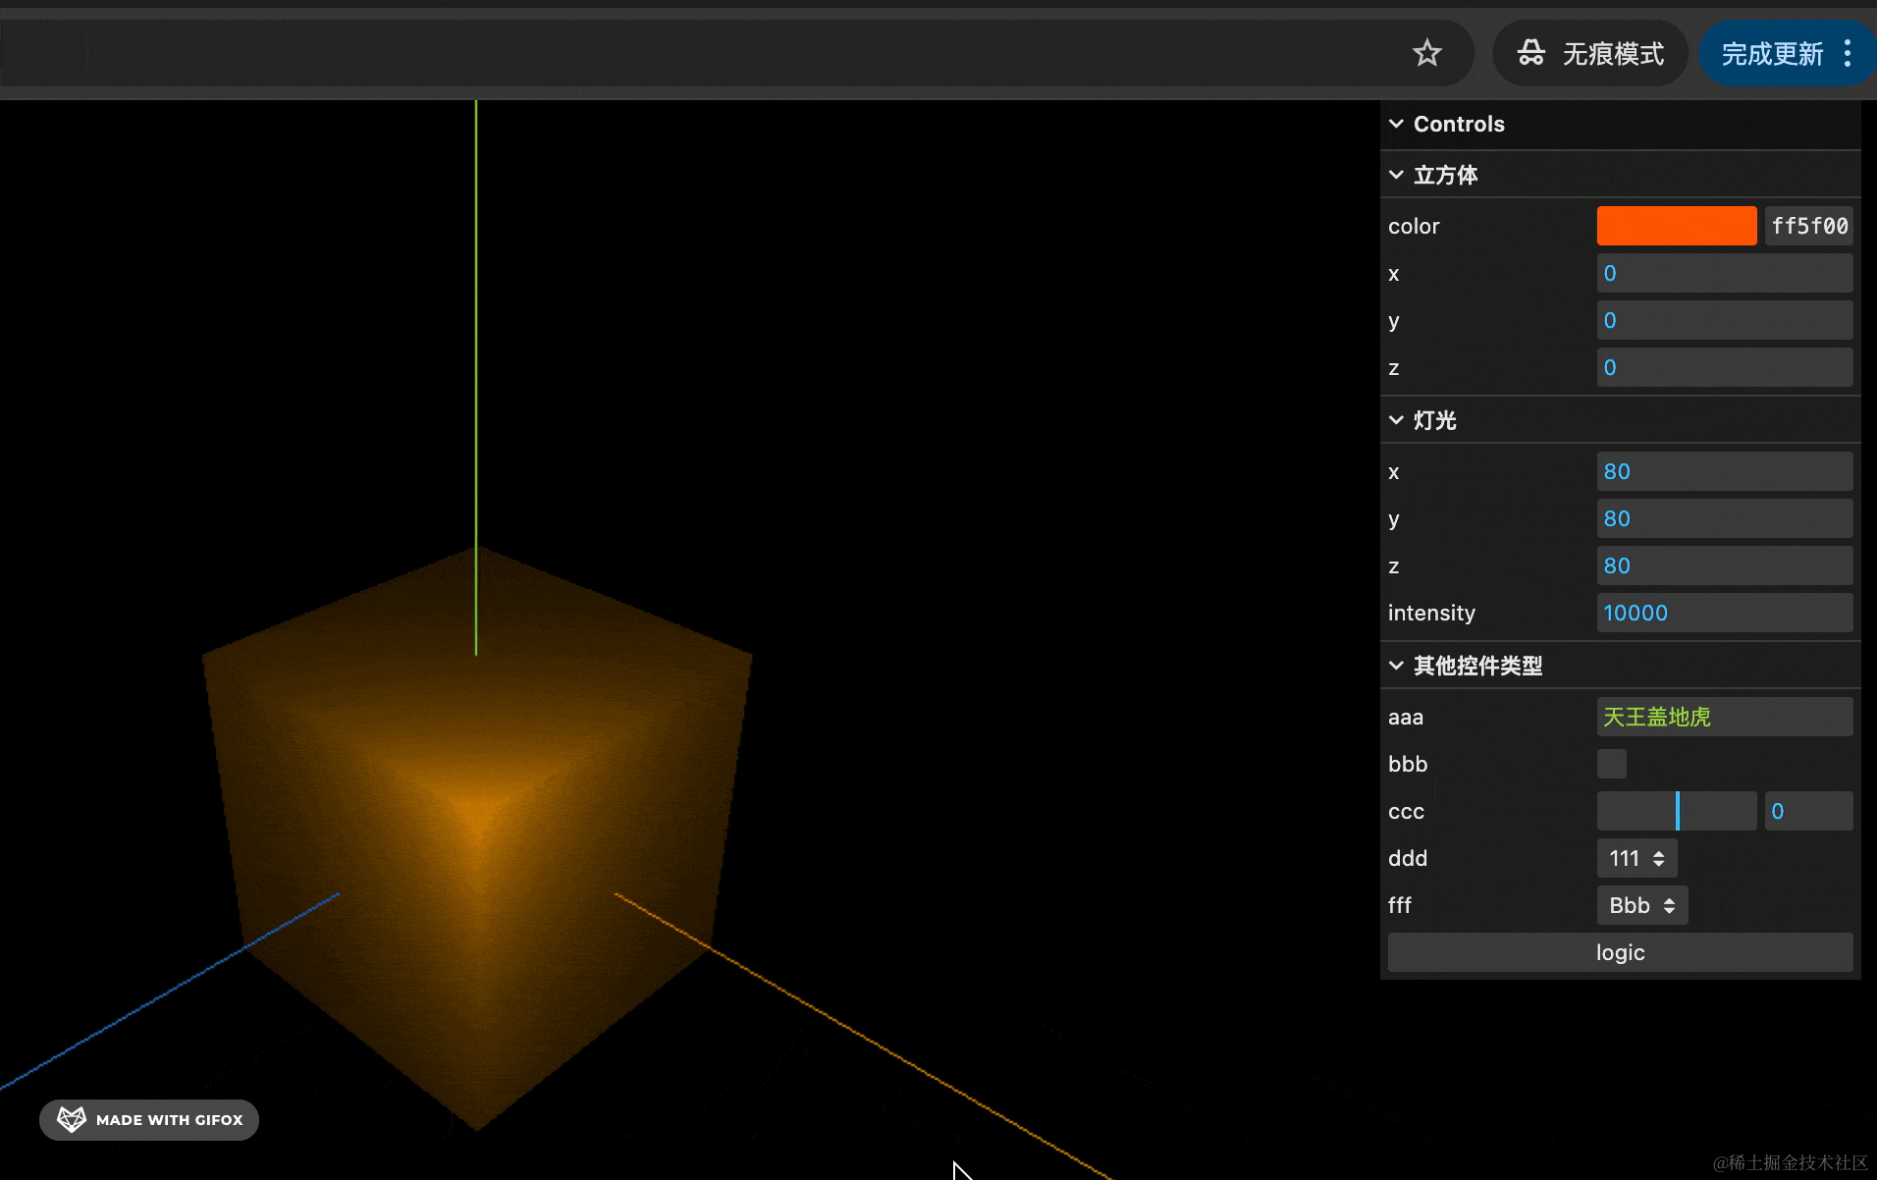Click the ccc slider track
This screenshot has height=1180, width=1877.
coord(1676,811)
